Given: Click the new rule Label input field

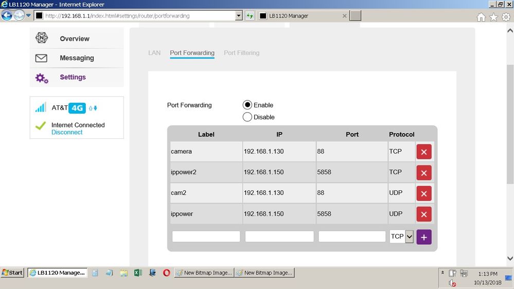Looking at the screenshot, I should tap(206, 237).
